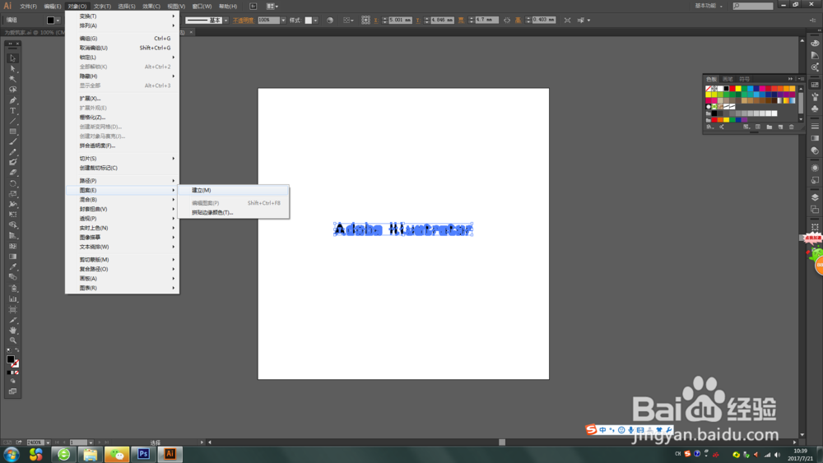Screen dimensions: 823x463
Task: Activate the Type tool
Action: point(12,111)
